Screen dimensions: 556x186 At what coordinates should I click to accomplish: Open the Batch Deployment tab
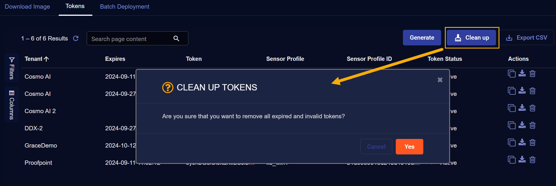124,7
